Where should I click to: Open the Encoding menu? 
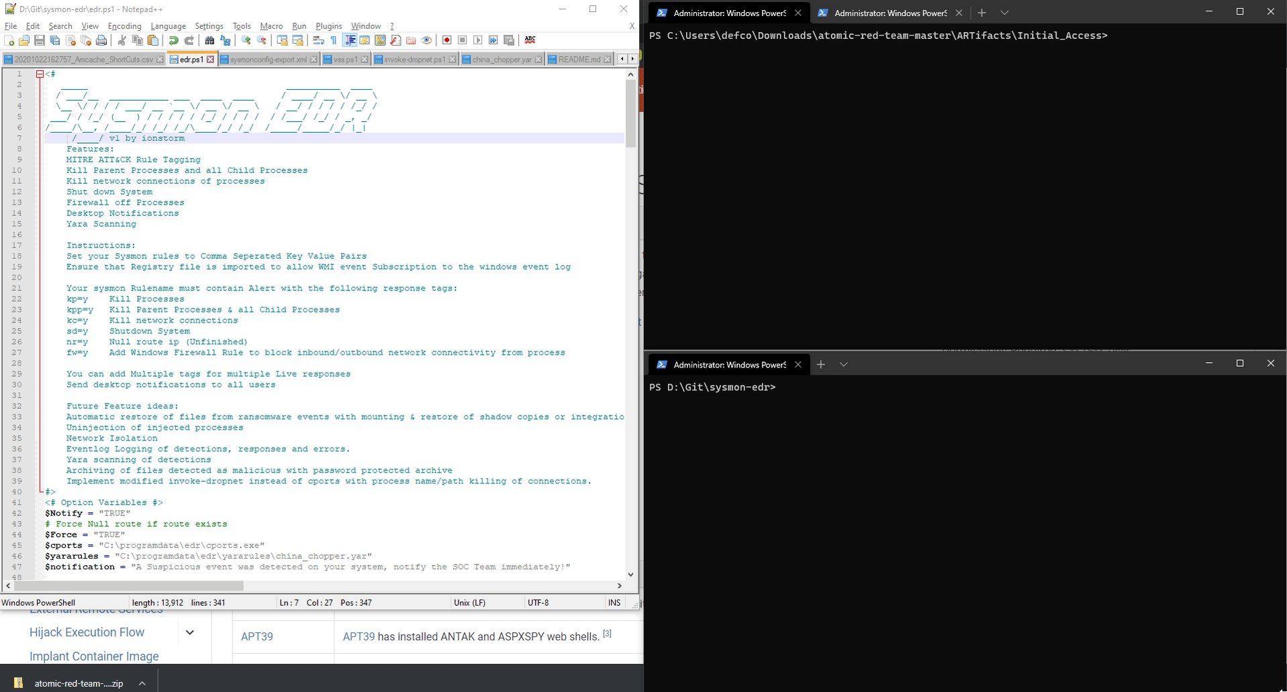pos(124,26)
